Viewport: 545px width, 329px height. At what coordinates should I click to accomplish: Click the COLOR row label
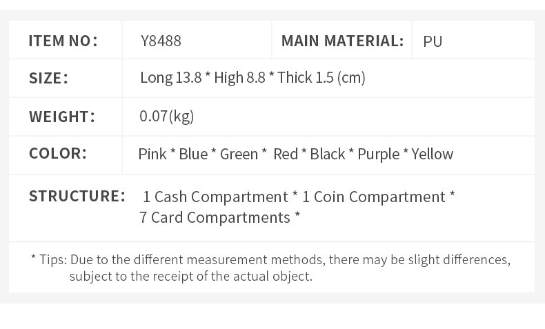(58, 153)
